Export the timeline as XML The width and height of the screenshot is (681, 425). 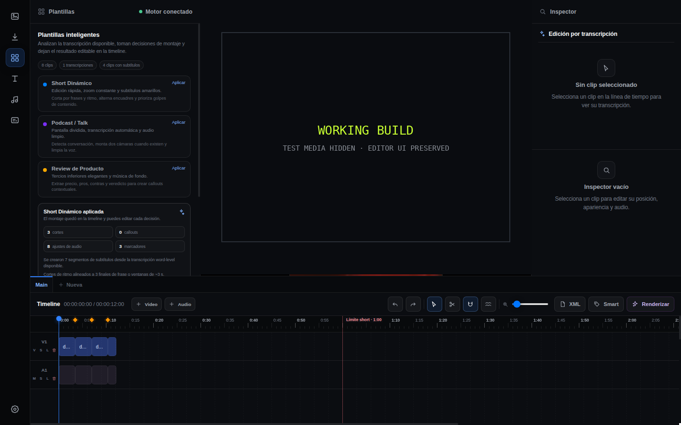pos(570,304)
